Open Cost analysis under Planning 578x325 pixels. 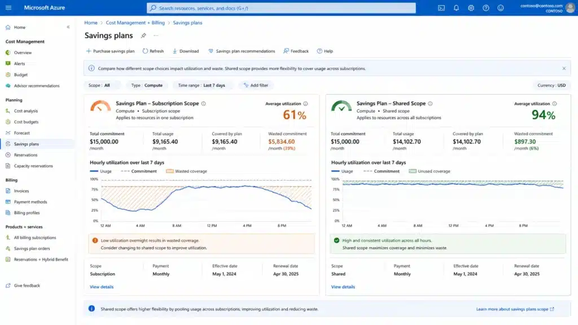(26, 111)
